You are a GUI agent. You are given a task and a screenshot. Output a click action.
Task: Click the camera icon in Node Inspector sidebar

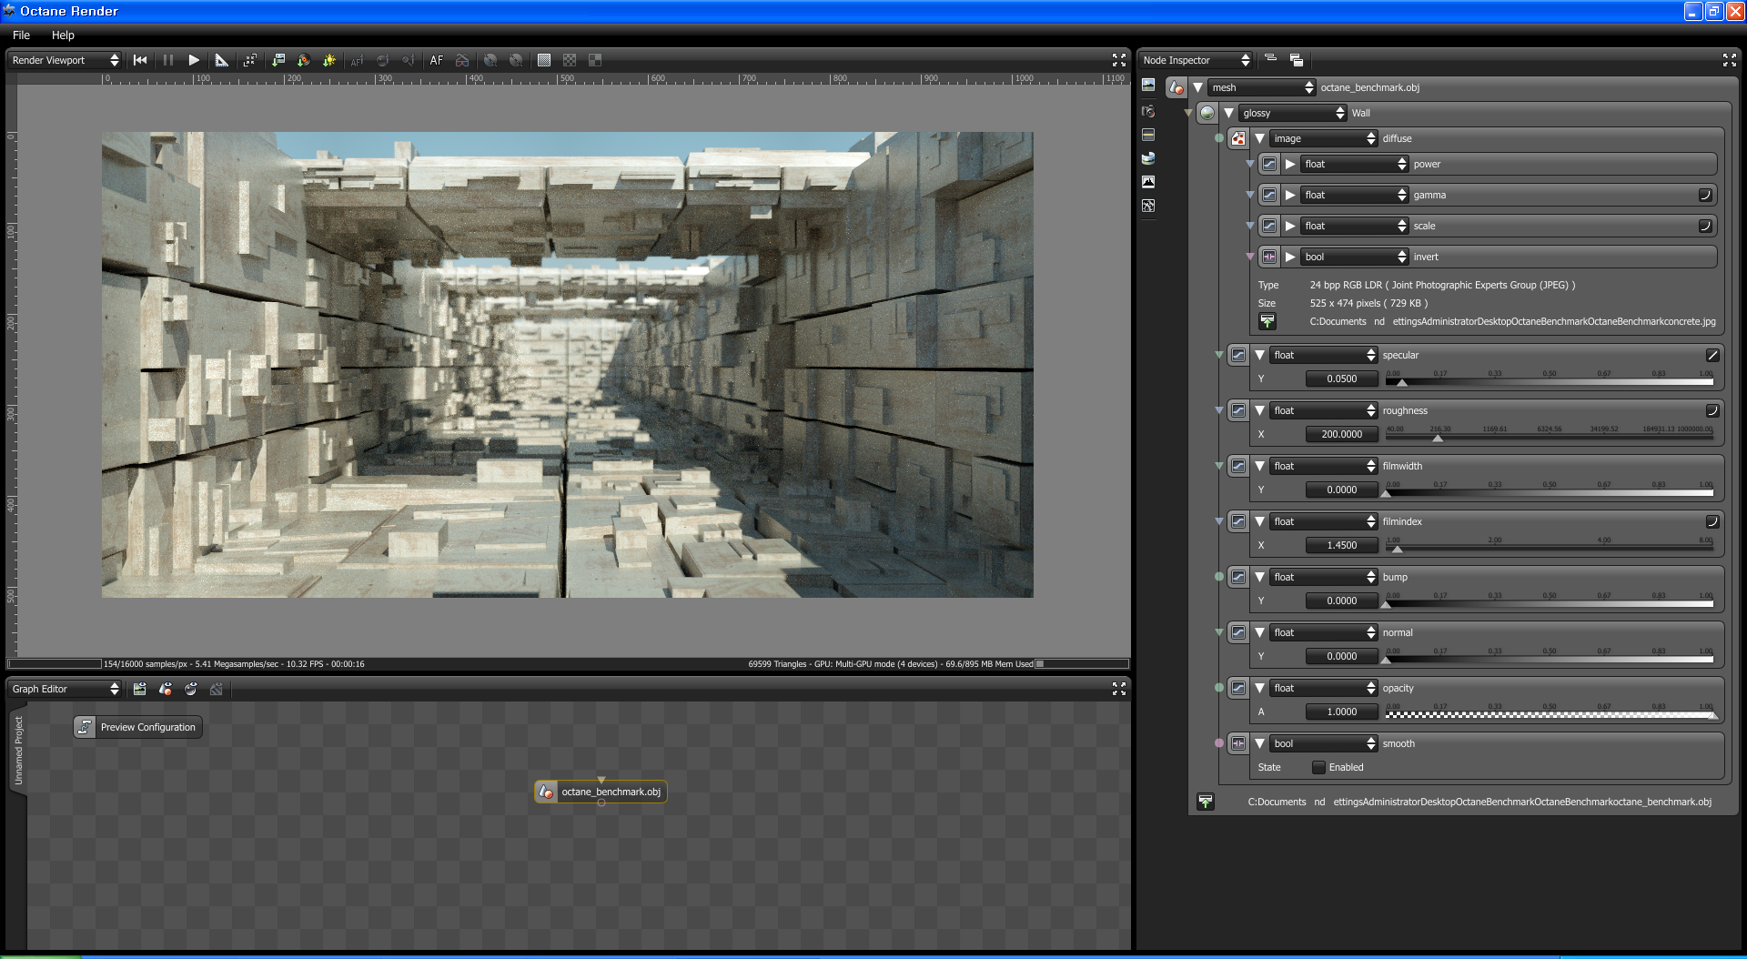(1148, 111)
